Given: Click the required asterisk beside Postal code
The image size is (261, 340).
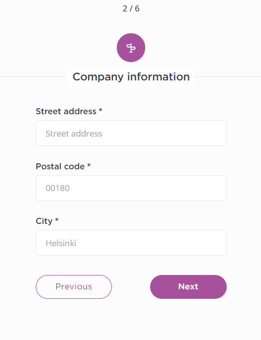Looking at the screenshot, I should [89, 165].
